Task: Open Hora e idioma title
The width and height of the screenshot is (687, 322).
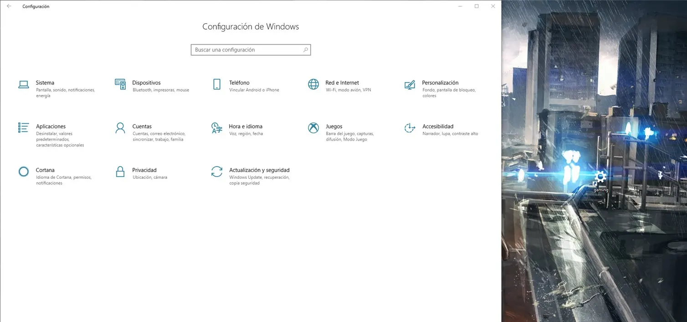Action: (x=246, y=127)
